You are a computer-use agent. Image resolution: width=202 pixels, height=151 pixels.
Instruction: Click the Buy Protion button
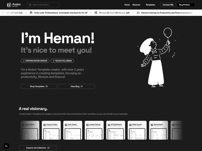186,5
